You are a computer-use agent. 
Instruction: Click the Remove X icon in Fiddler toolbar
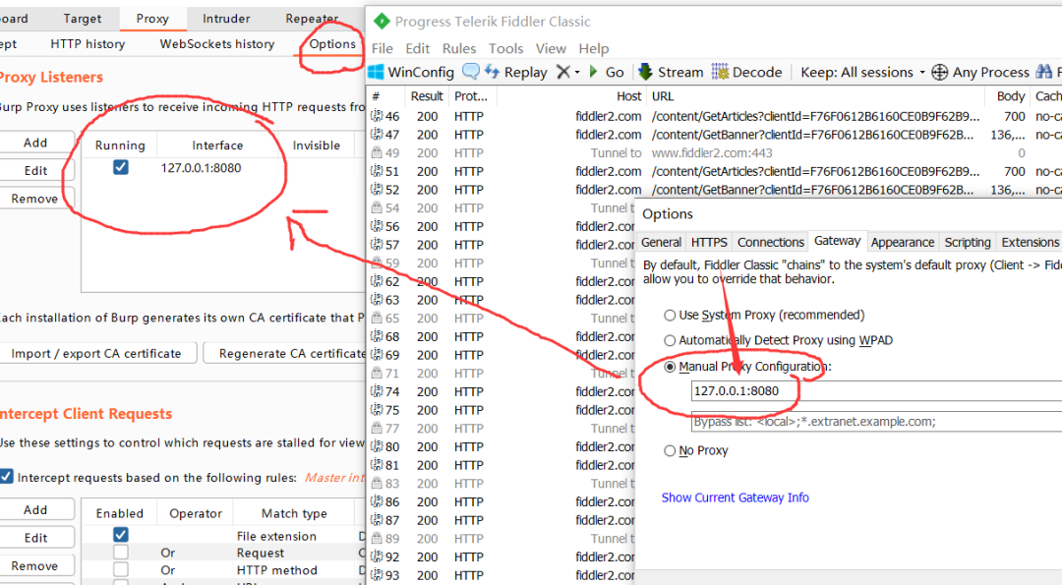coord(562,72)
